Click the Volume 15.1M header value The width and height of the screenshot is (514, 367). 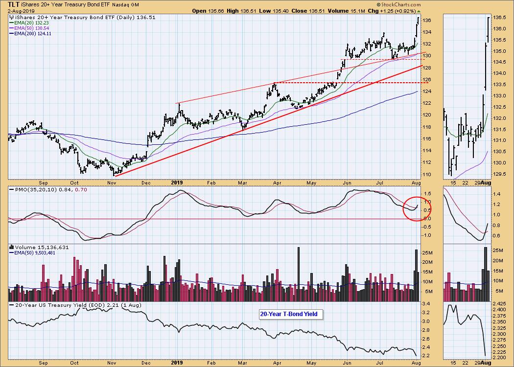[x=346, y=11]
